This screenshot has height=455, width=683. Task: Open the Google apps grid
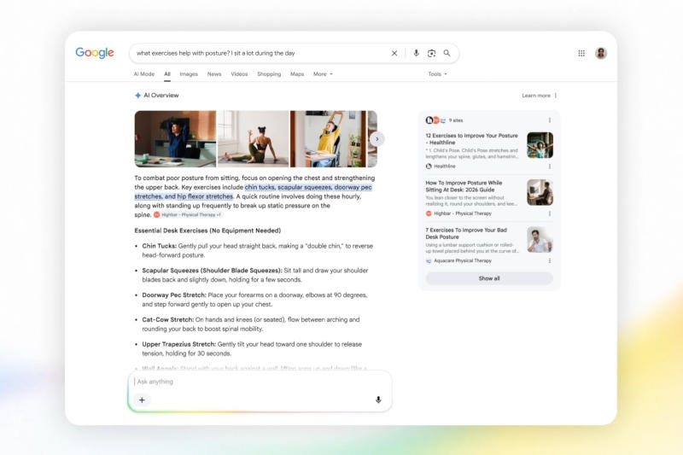581,53
